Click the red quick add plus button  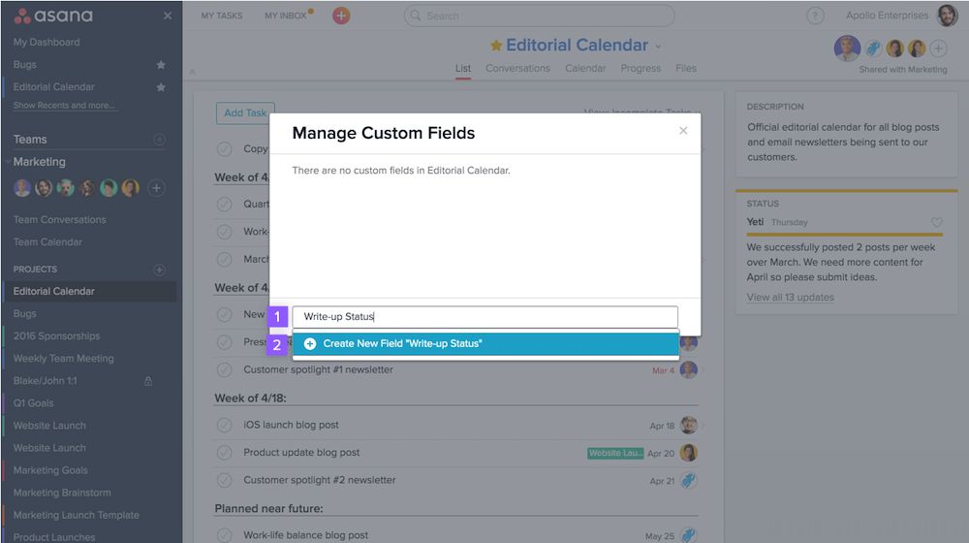[341, 16]
